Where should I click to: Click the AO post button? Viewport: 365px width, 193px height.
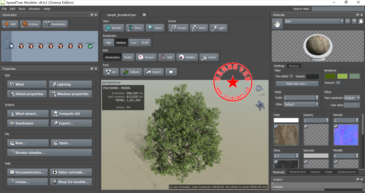point(111,72)
